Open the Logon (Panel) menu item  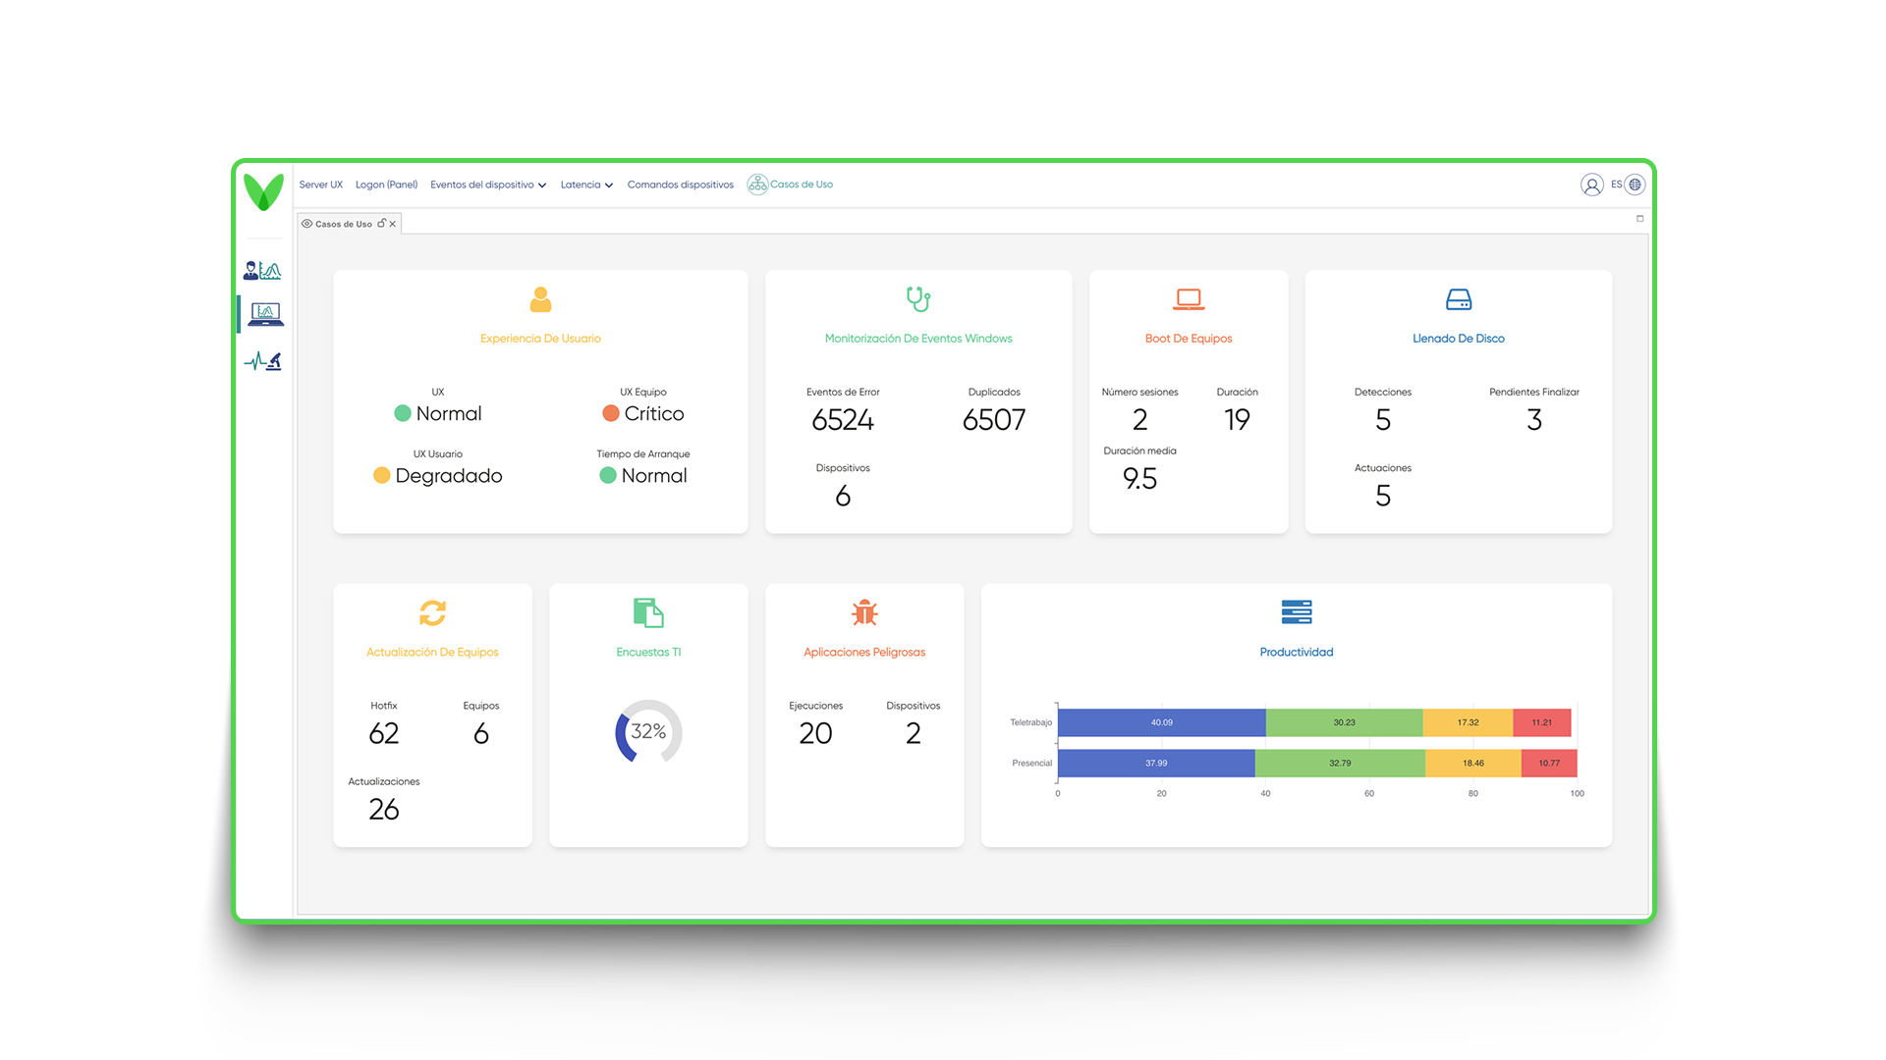coord(386,185)
